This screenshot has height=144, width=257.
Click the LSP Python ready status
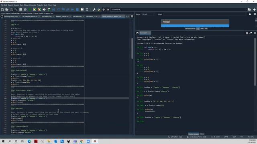point(175,137)
